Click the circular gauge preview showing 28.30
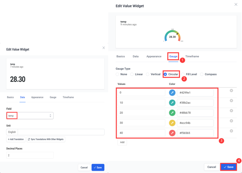 (x=172, y=36)
